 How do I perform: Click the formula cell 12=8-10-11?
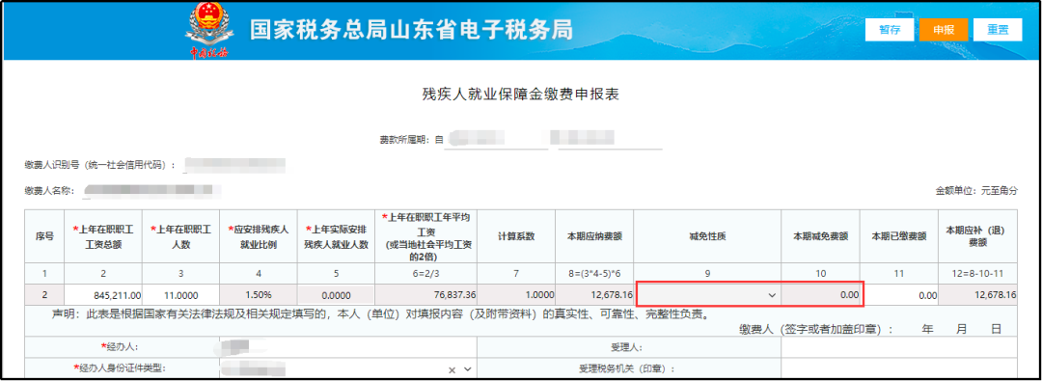[x=977, y=273]
